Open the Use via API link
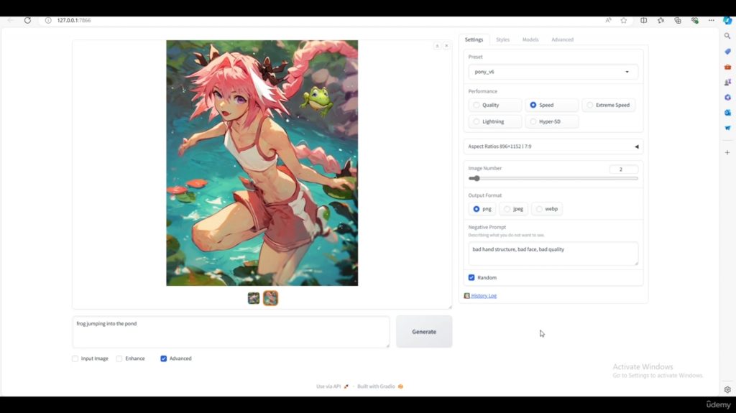The height and width of the screenshot is (413, 736). click(x=332, y=386)
